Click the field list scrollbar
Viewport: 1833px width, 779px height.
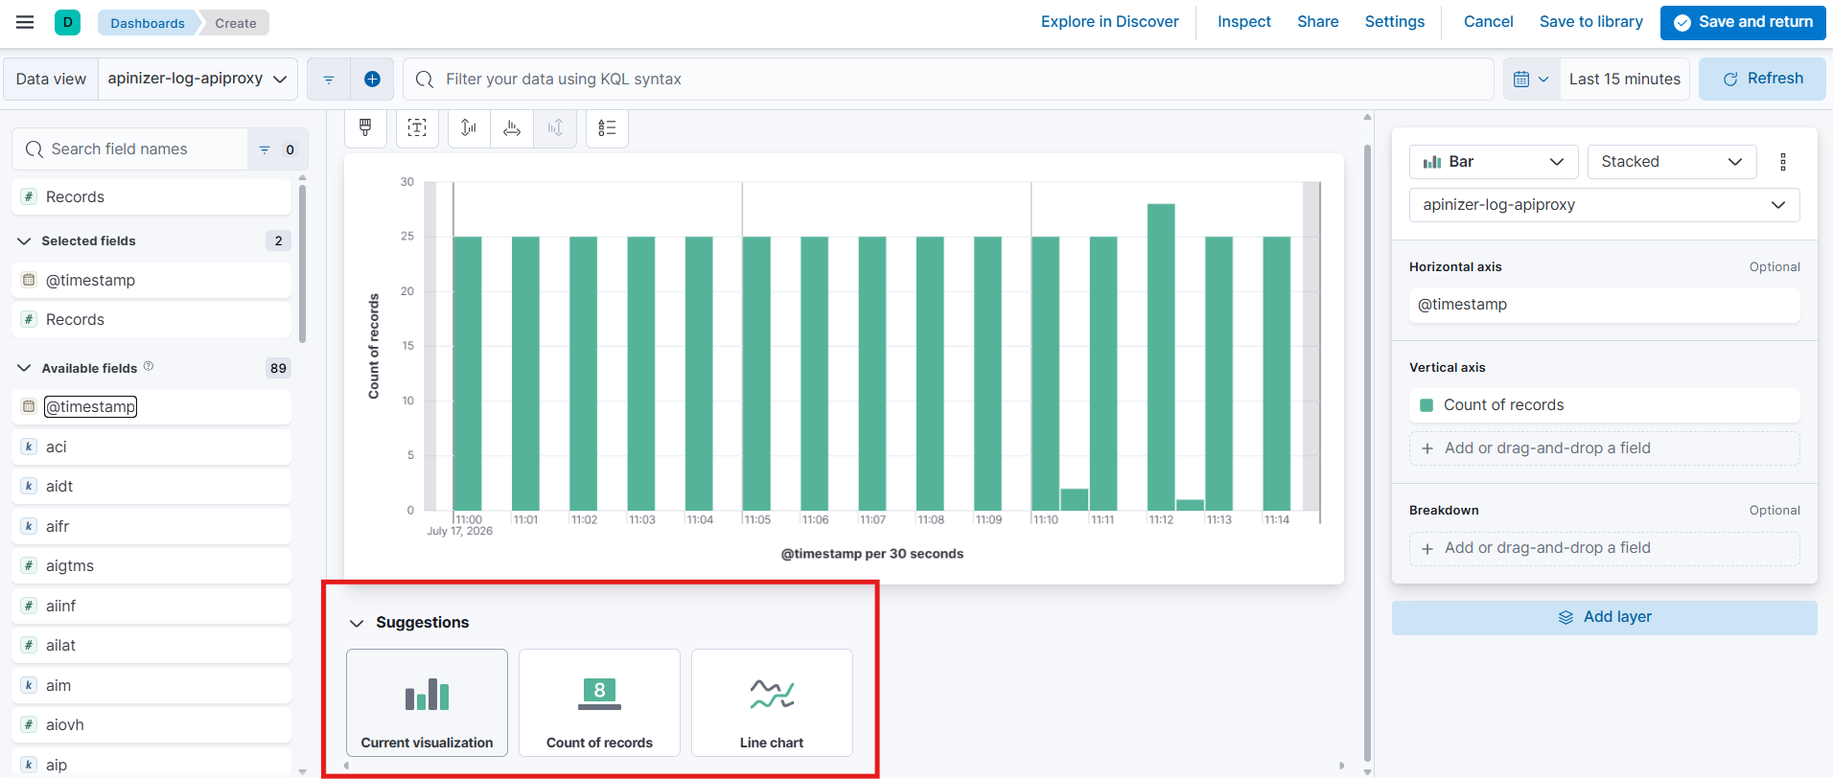click(303, 263)
